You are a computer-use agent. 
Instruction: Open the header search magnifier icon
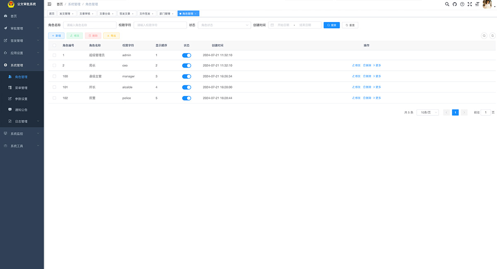coord(447,4)
